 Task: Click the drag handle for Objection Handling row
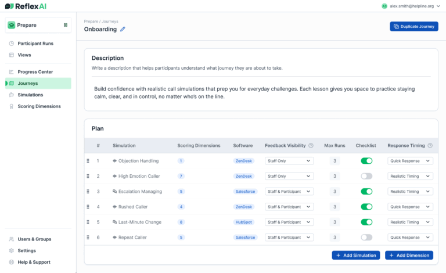point(88,161)
